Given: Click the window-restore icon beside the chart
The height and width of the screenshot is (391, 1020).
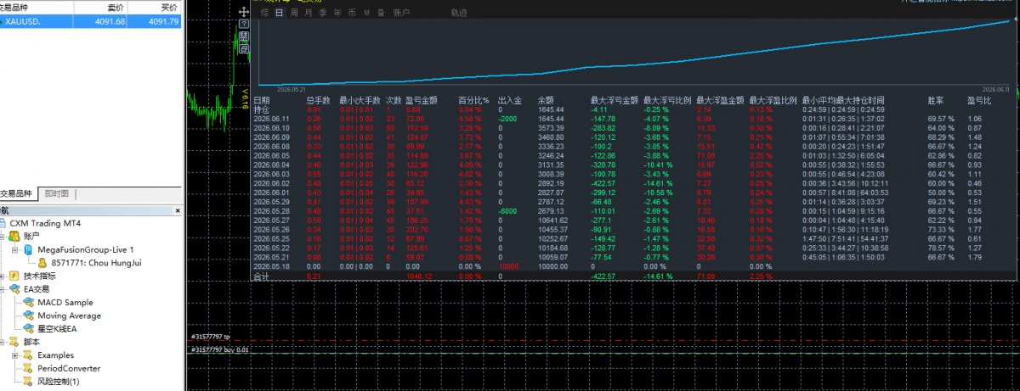Looking at the screenshot, I should [x=244, y=49].
